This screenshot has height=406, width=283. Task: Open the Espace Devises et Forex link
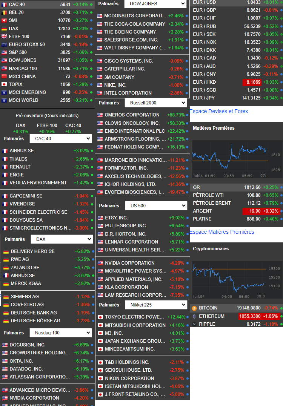(219, 111)
